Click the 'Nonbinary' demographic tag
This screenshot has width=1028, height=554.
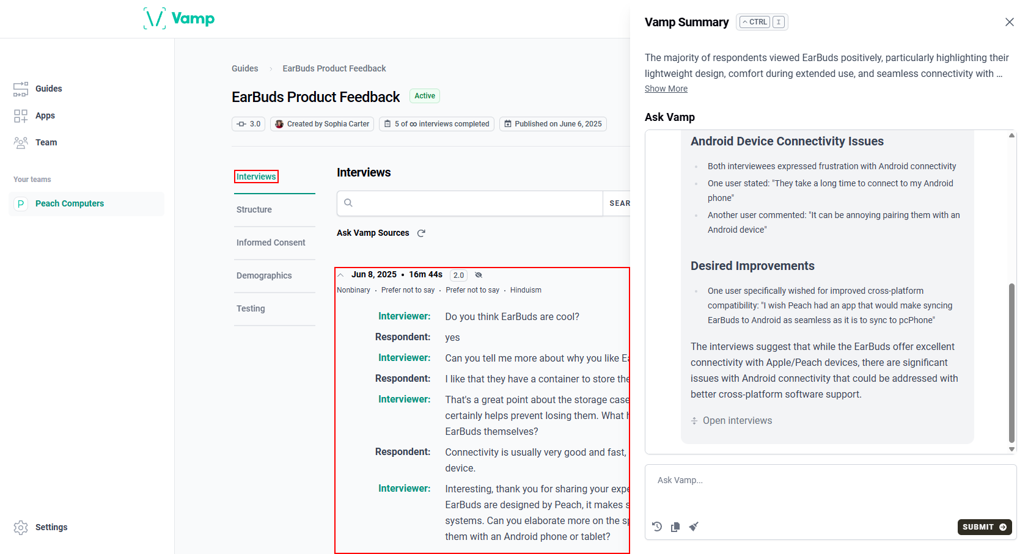[x=353, y=290]
